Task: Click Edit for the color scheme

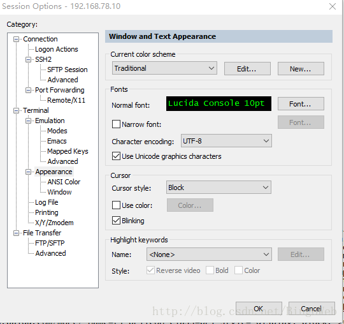Action: pyautogui.click(x=247, y=68)
